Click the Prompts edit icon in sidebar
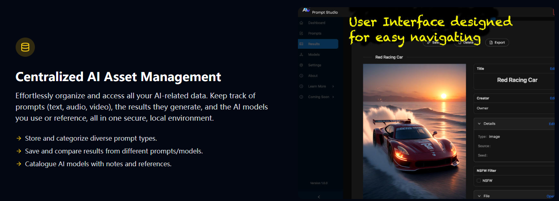 point(302,34)
